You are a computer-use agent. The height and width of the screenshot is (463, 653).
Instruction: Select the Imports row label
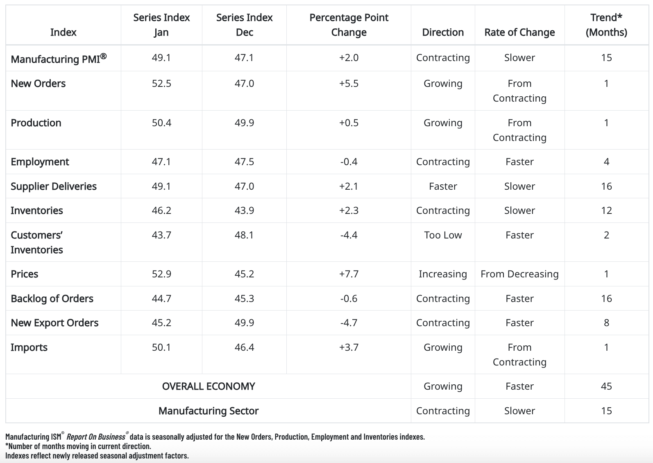coord(29,347)
